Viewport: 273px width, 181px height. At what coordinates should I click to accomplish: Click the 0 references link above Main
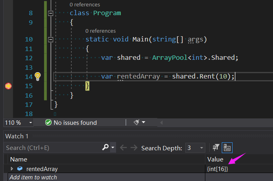pyautogui.click(x=100, y=31)
